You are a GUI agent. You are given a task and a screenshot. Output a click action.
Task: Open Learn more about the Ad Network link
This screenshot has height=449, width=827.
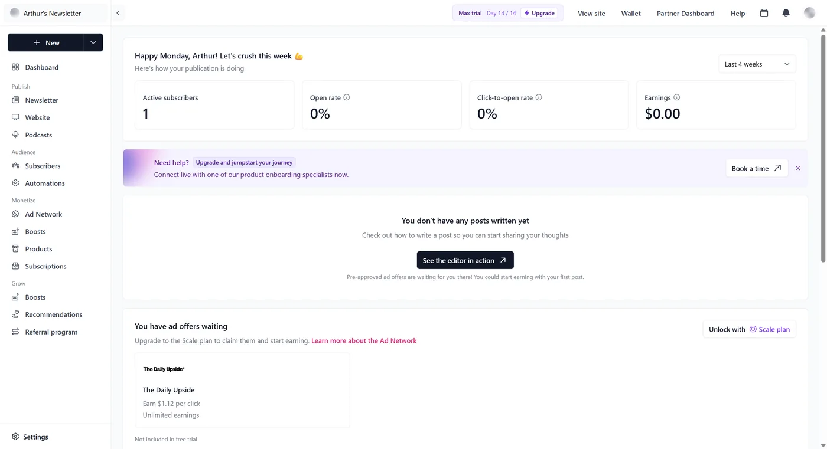point(364,340)
